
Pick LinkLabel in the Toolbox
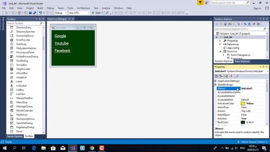pyautogui.click(x=22, y=86)
